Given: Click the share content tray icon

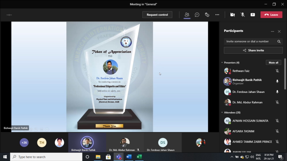Looking at the screenshot, I should point(253,15).
